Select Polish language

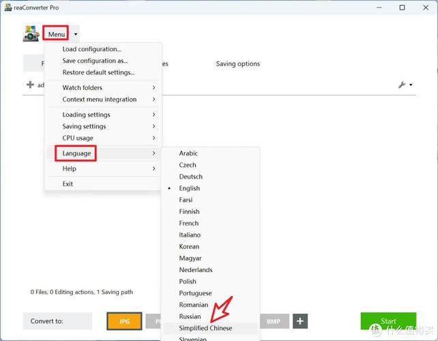tap(210, 282)
